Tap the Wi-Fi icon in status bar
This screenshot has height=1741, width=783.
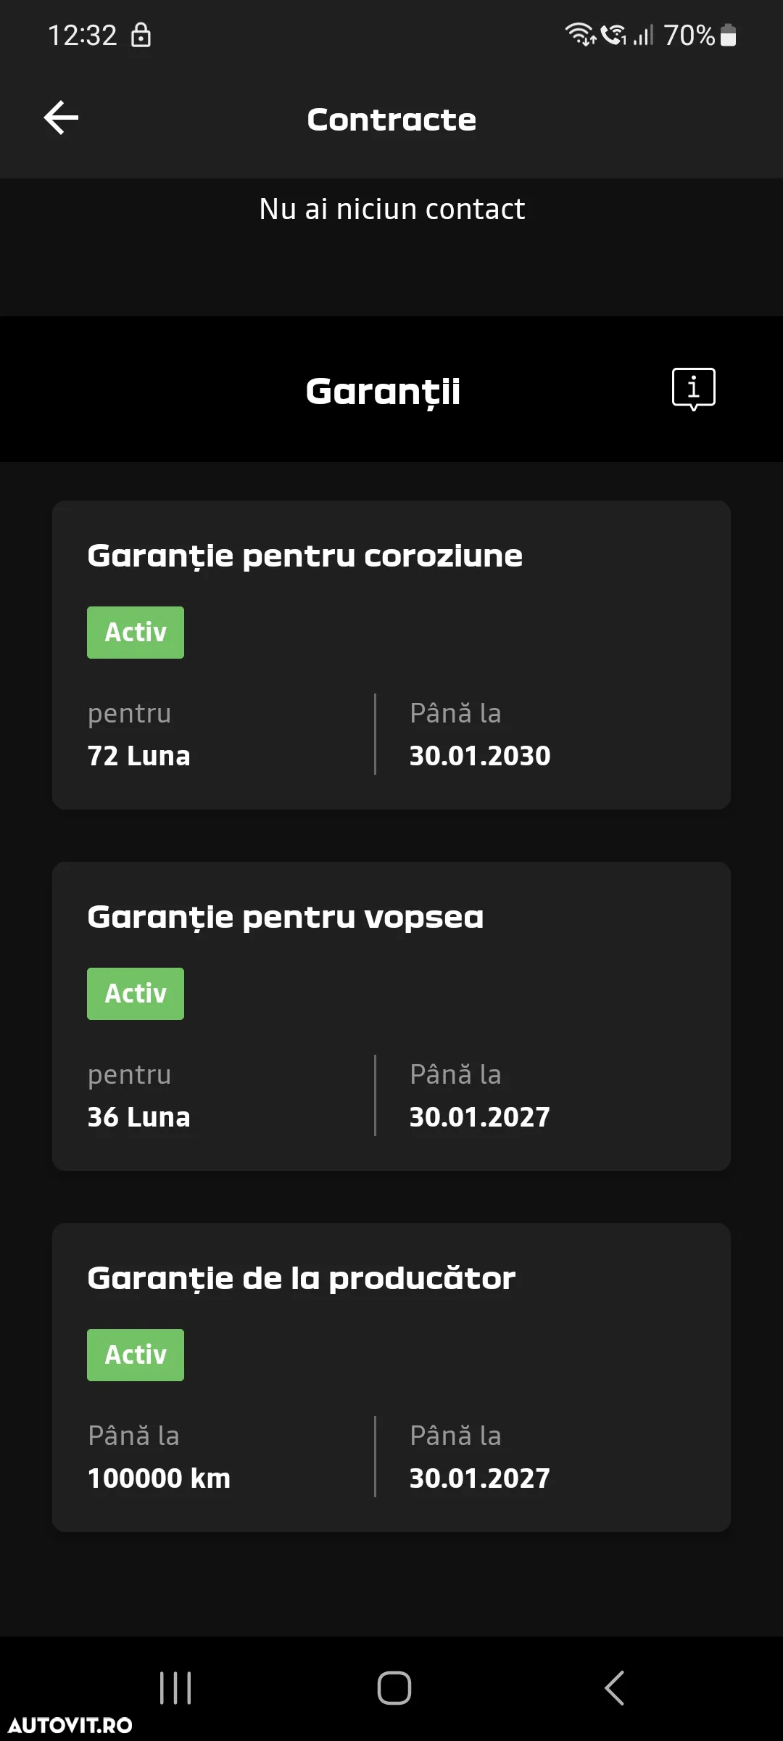pyautogui.click(x=580, y=34)
